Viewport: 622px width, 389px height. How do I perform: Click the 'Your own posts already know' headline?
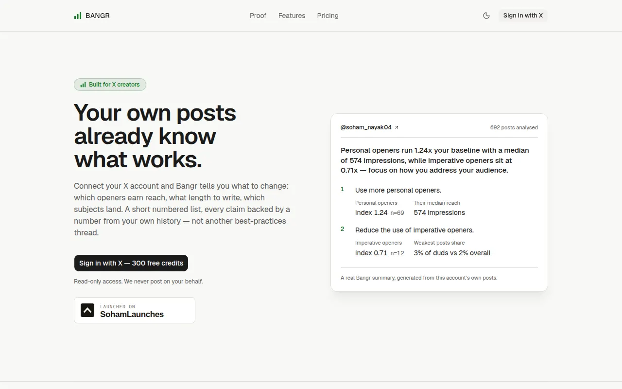click(x=155, y=136)
